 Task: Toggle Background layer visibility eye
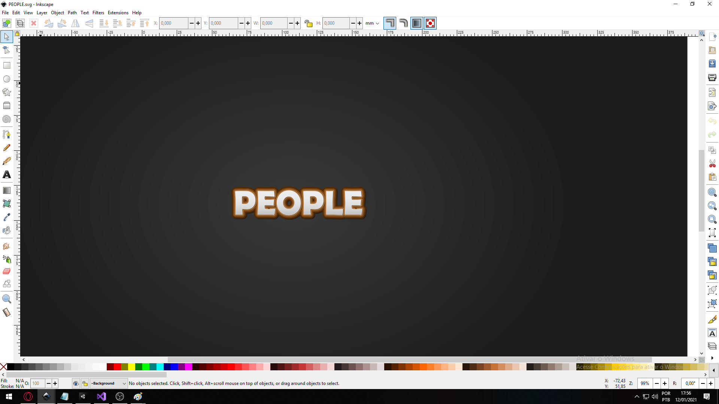coord(76,383)
